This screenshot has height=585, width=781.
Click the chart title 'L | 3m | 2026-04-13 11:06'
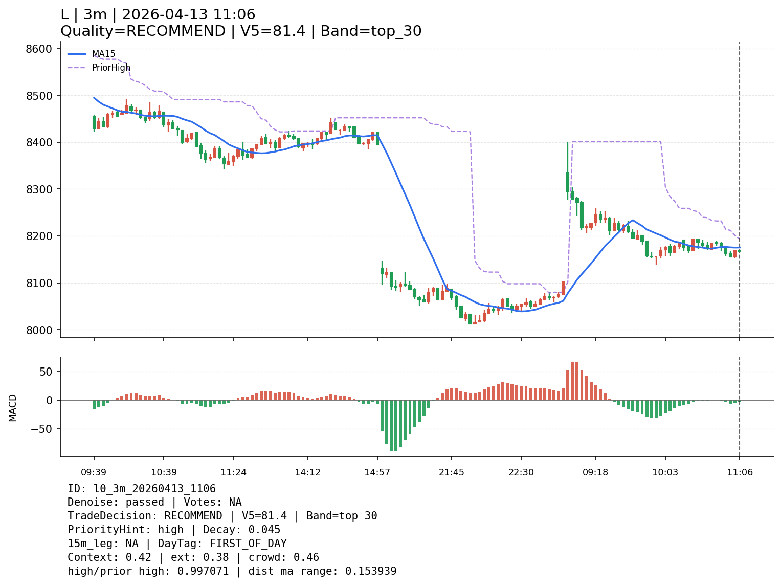pyautogui.click(x=158, y=15)
